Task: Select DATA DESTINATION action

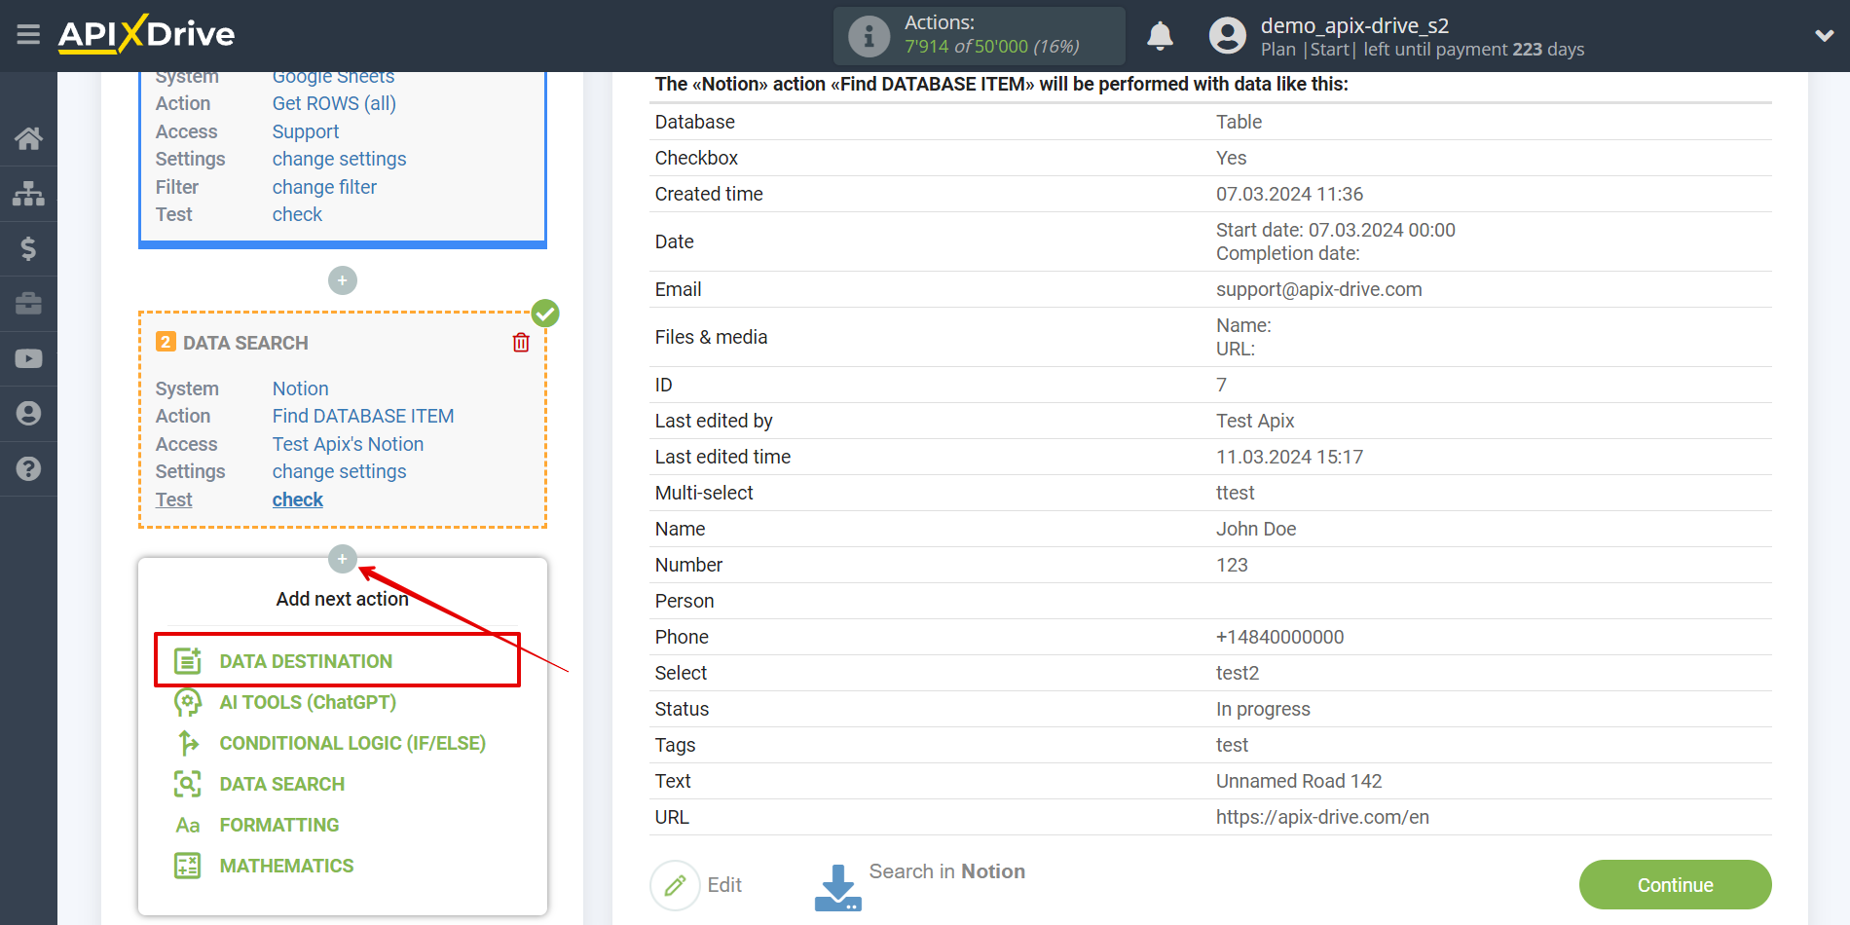Action: [x=306, y=661]
